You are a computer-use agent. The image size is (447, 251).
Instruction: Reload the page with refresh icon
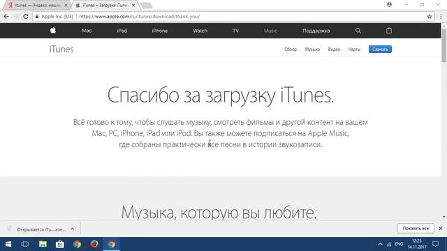pyautogui.click(x=26, y=17)
